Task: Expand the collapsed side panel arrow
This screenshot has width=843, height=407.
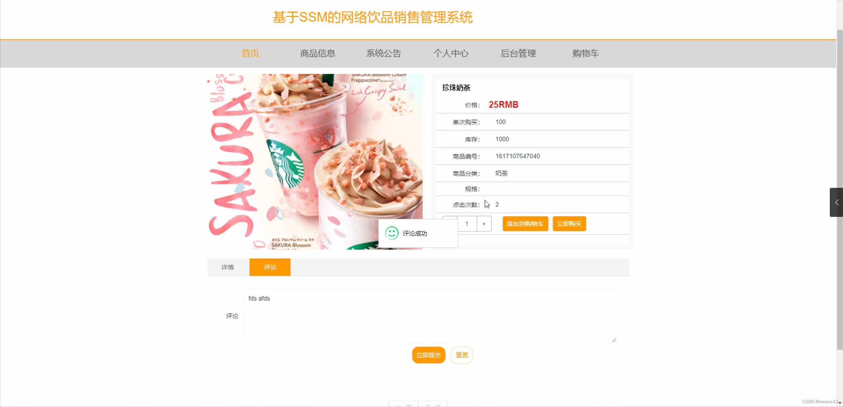Action: [836, 202]
